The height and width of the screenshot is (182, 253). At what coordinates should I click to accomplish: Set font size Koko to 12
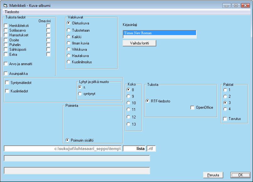click(128, 117)
